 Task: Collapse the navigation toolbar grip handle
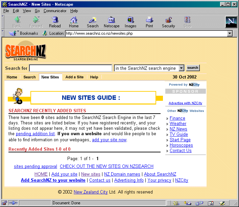(3, 22)
